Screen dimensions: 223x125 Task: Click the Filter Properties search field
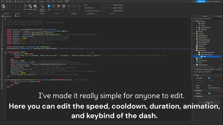[x=207, y=72]
